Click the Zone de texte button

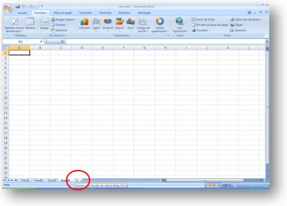(203, 19)
